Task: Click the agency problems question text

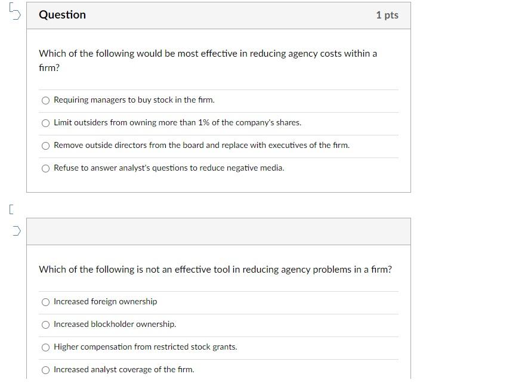Action: pyautogui.click(x=215, y=269)
